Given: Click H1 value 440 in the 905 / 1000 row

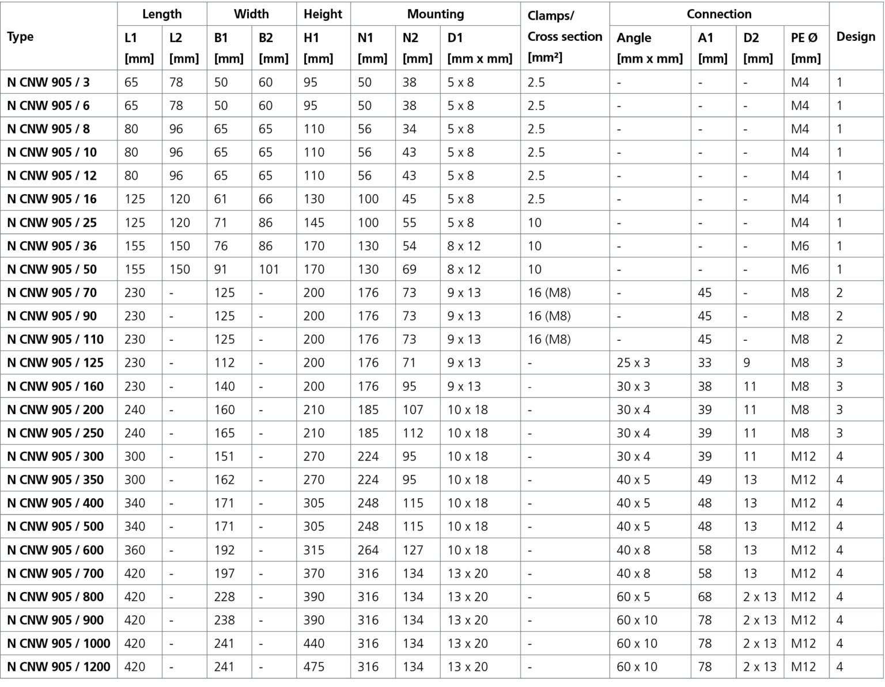Looking at the screenshot, I should [x=314, y=643].
